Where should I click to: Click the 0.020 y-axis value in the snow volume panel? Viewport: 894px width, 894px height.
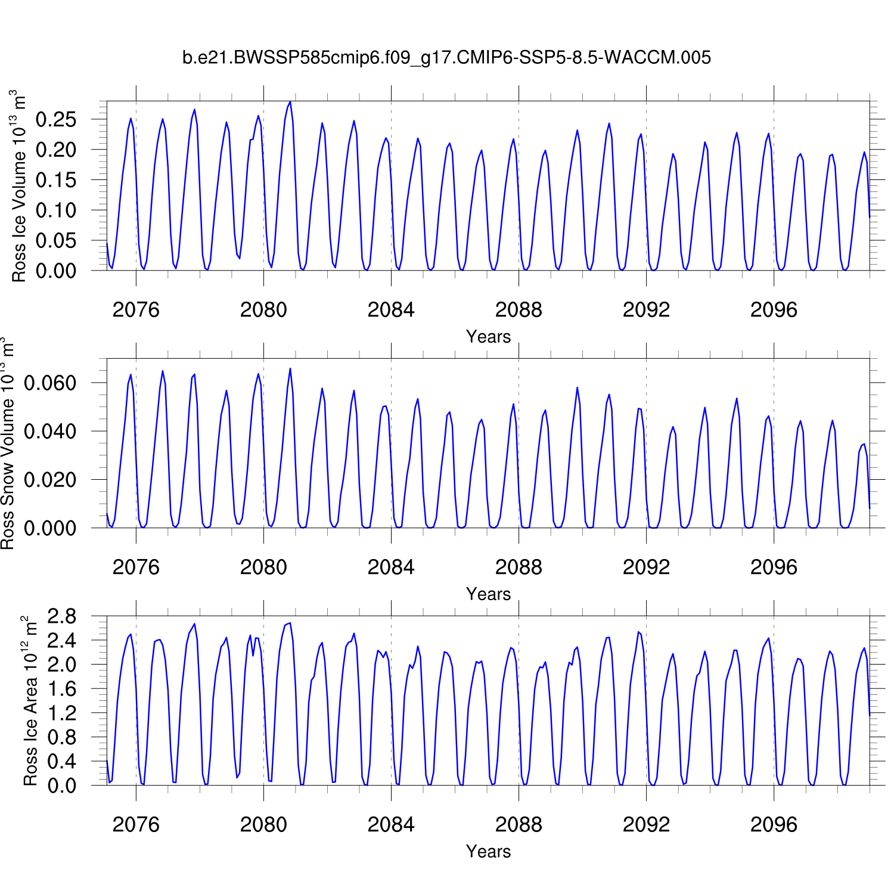50,480
